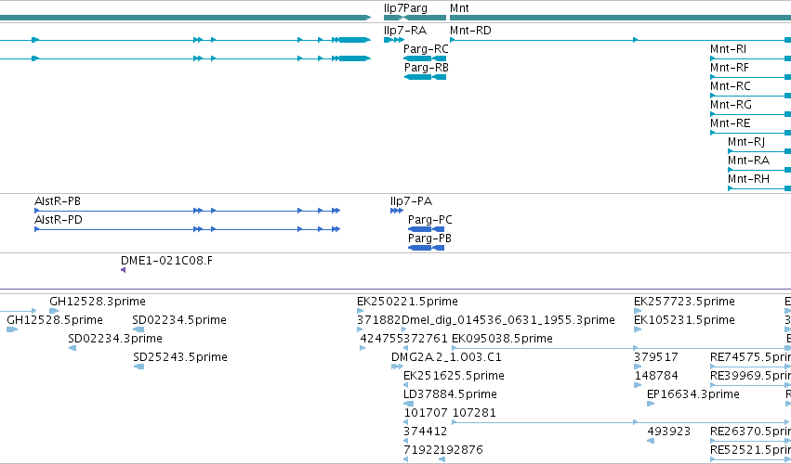Viewport: 791px width, 464px height.
Task: Click the Mnt-RG transcript label
Action: (731, 105)
